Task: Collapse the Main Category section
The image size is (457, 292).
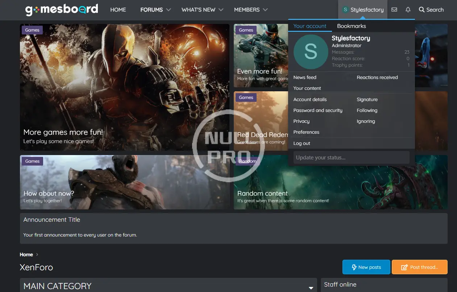Action: pos(311,288)
